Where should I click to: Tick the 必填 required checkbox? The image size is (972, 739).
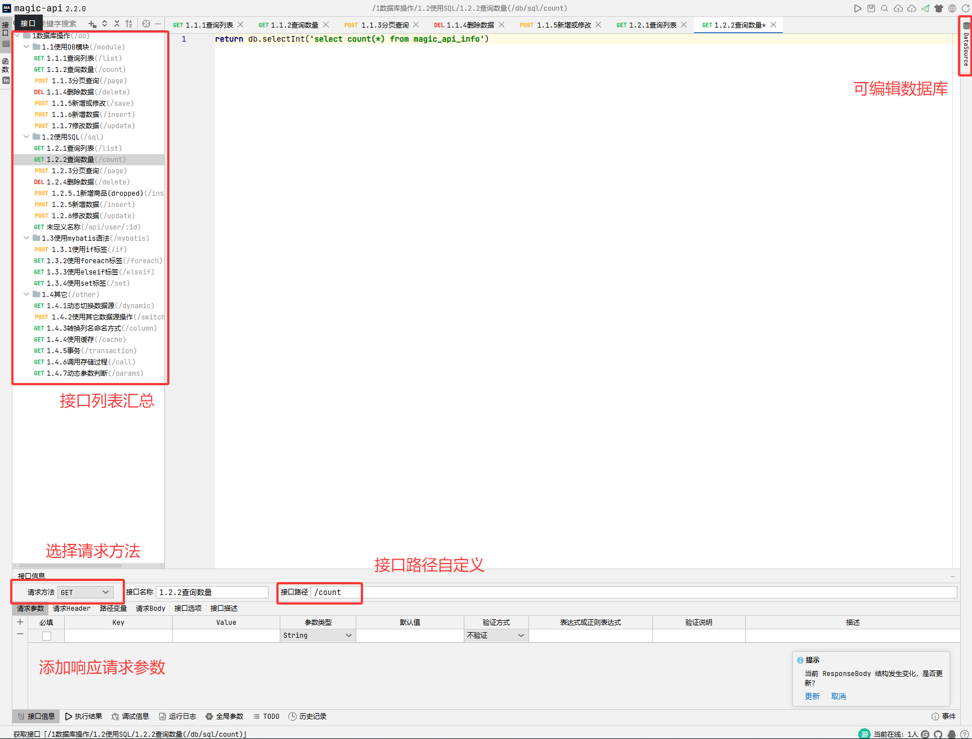tap(47, 636)
